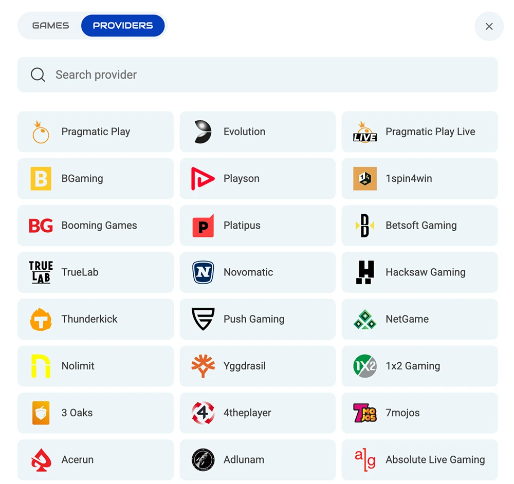Switch to the PROVIDERS tab
The image size is (514, 484).
coord(123,25)
